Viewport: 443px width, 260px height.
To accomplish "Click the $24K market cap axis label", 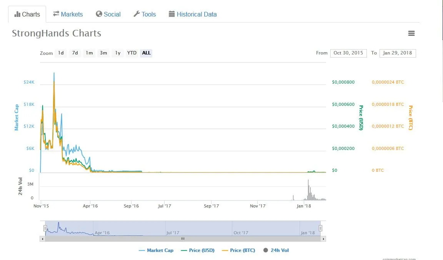I will 29,82.
